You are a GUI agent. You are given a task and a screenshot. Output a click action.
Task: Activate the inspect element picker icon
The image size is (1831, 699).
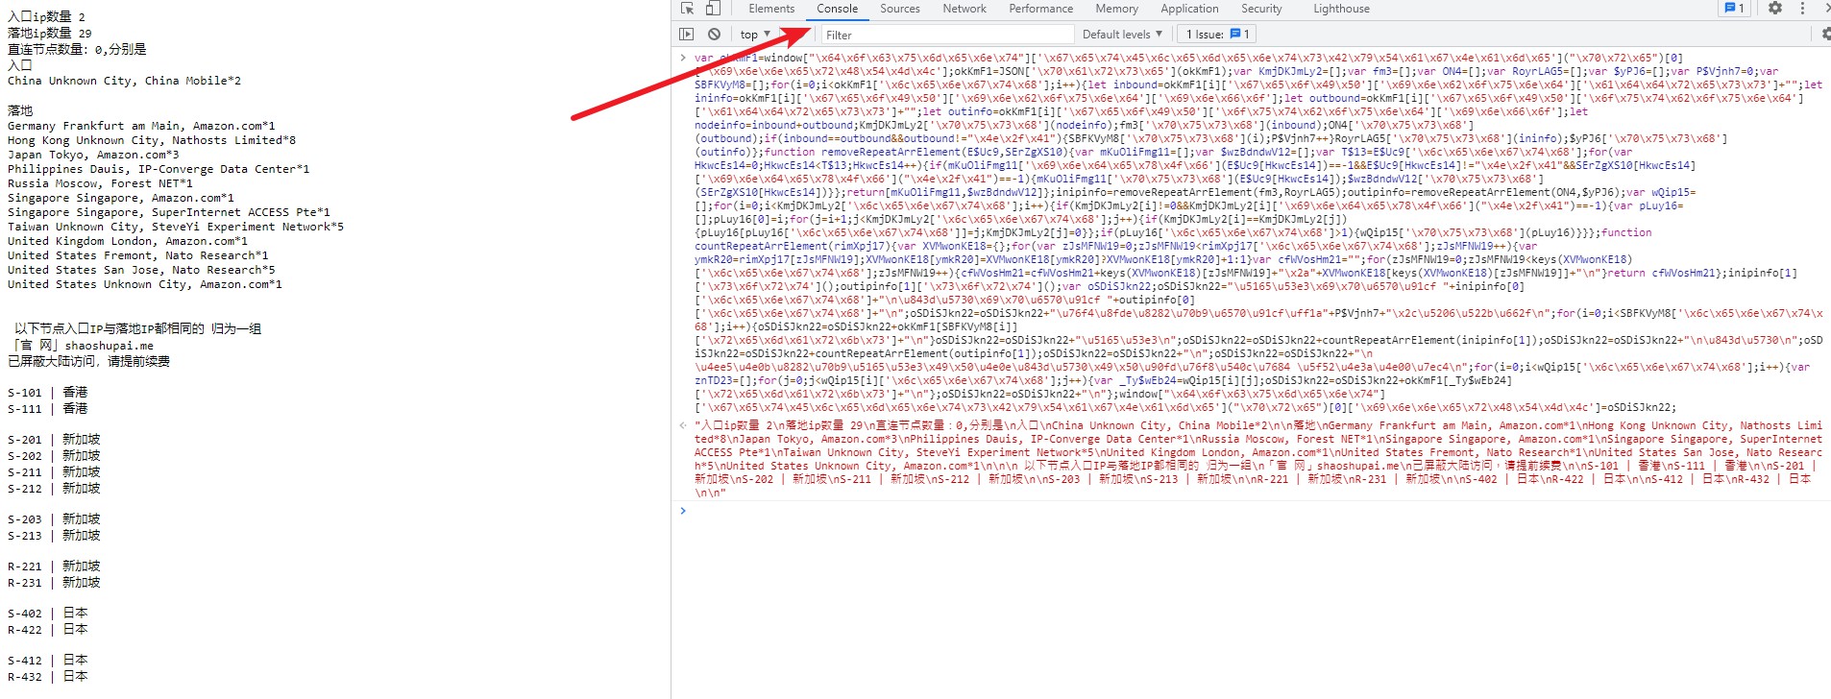click(x=687, y=9)
